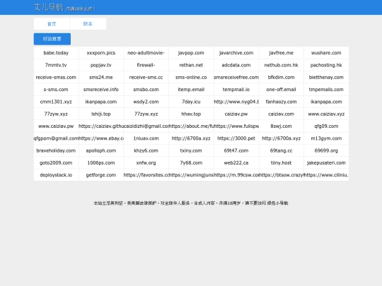Open the wushare.com link

[x=326, y=53]
